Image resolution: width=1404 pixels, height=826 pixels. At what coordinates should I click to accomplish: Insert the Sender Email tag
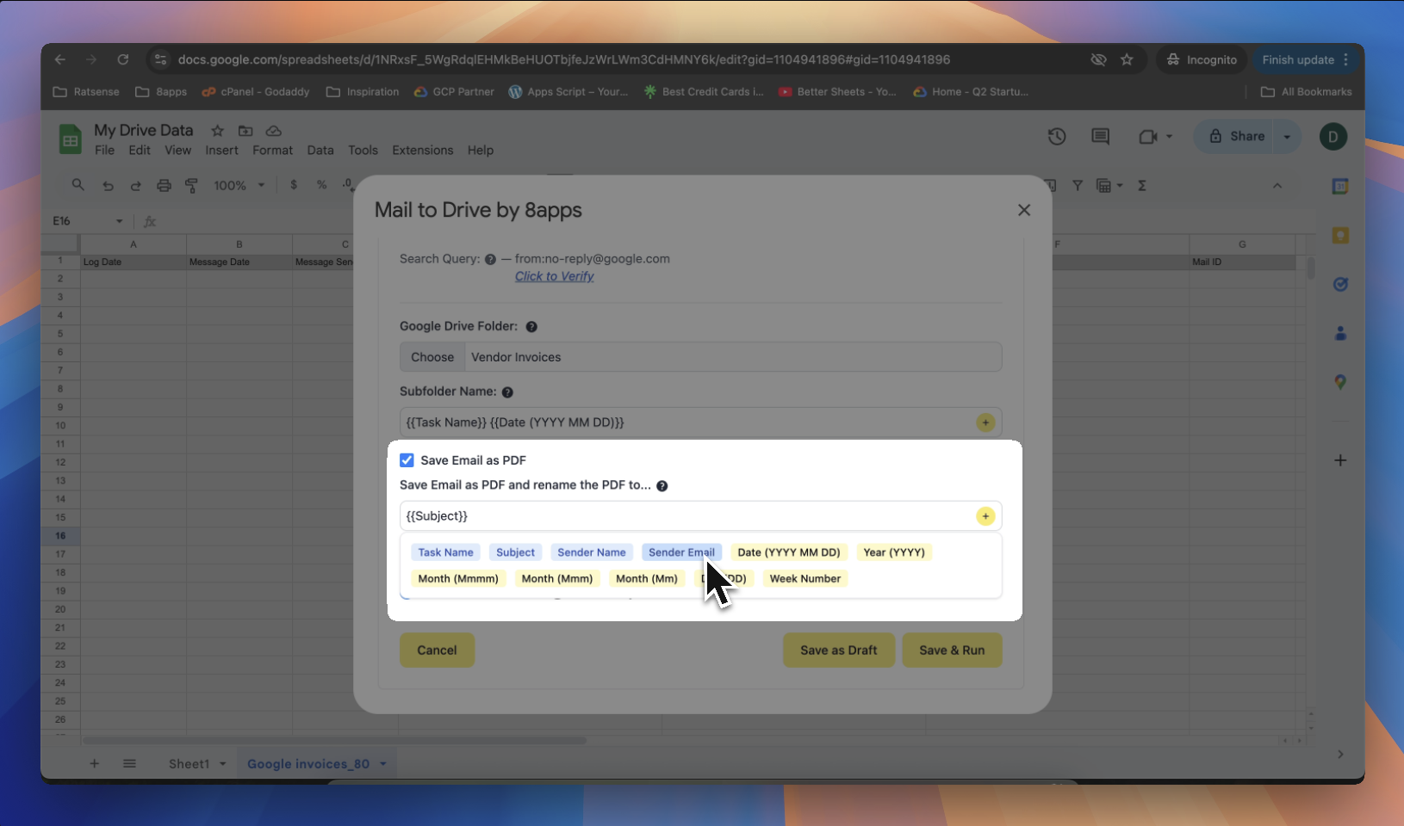click(x=681, y=552)
